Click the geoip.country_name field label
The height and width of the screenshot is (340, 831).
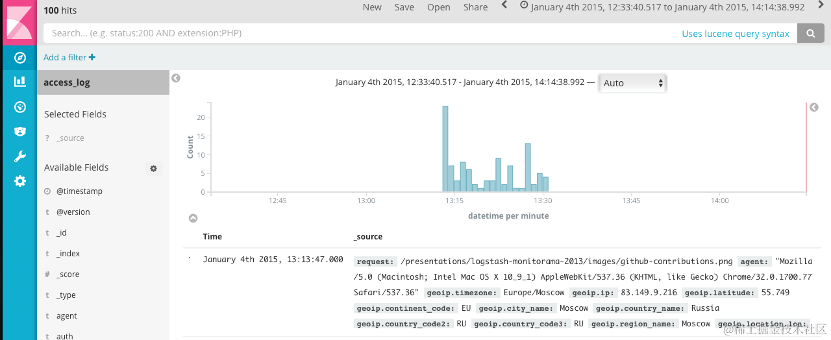(641, 308)
